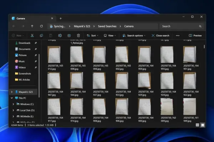Expand Windows (C:) drive node

tap(13, 104)
